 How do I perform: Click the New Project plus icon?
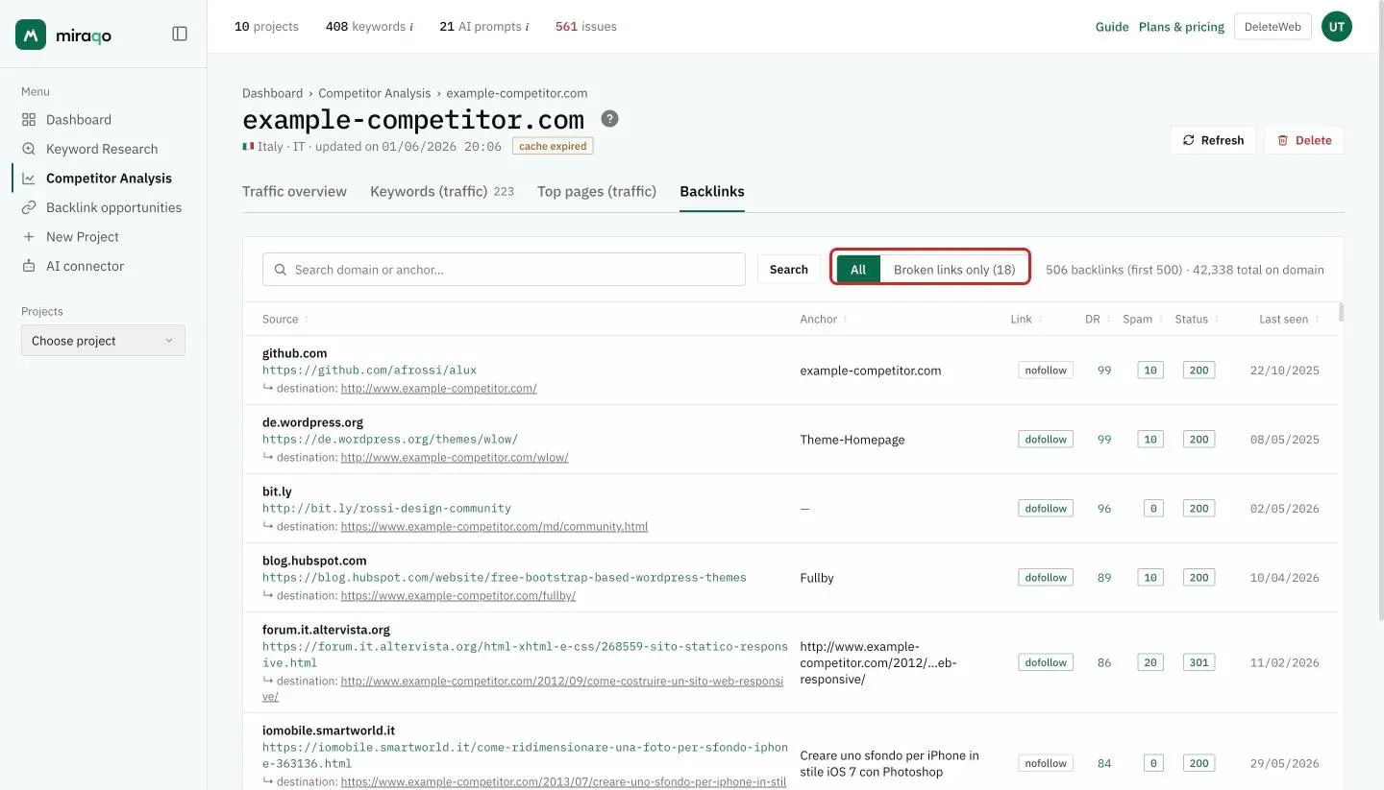[29, 237]
